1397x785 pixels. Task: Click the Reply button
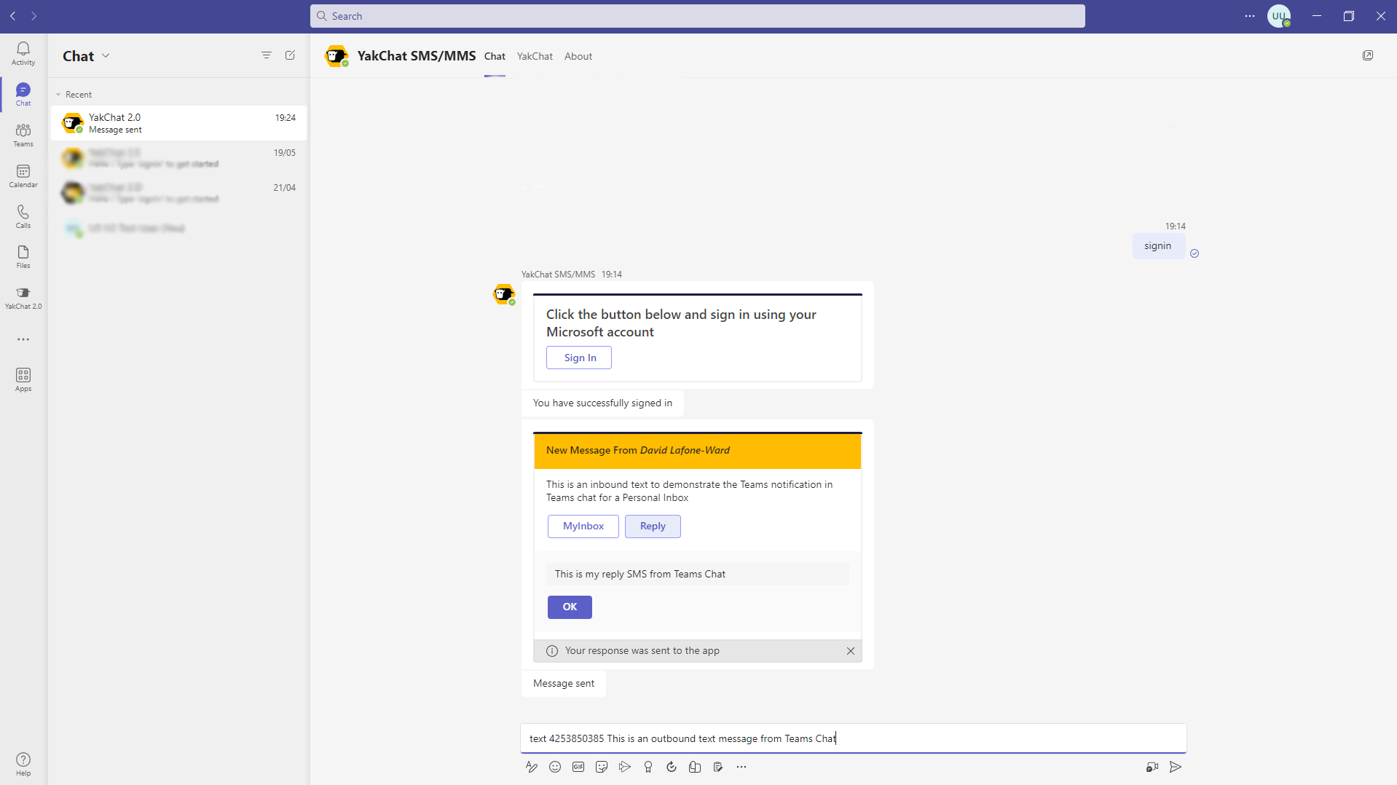653,526
